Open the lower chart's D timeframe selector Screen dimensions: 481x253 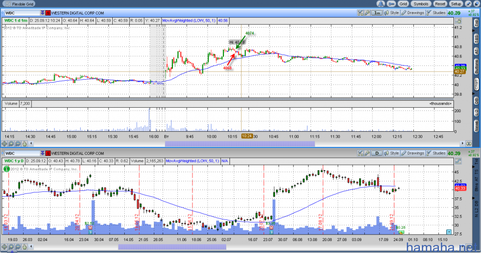pos(377,153)
